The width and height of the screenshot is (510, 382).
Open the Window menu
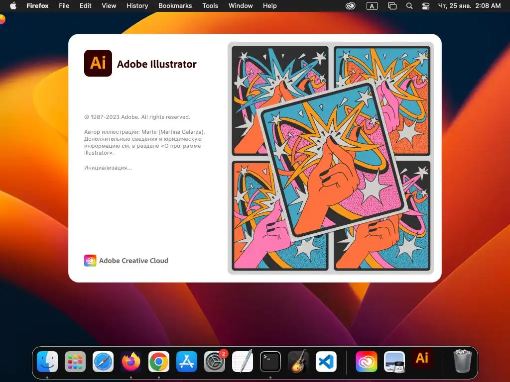coord(241,6)
